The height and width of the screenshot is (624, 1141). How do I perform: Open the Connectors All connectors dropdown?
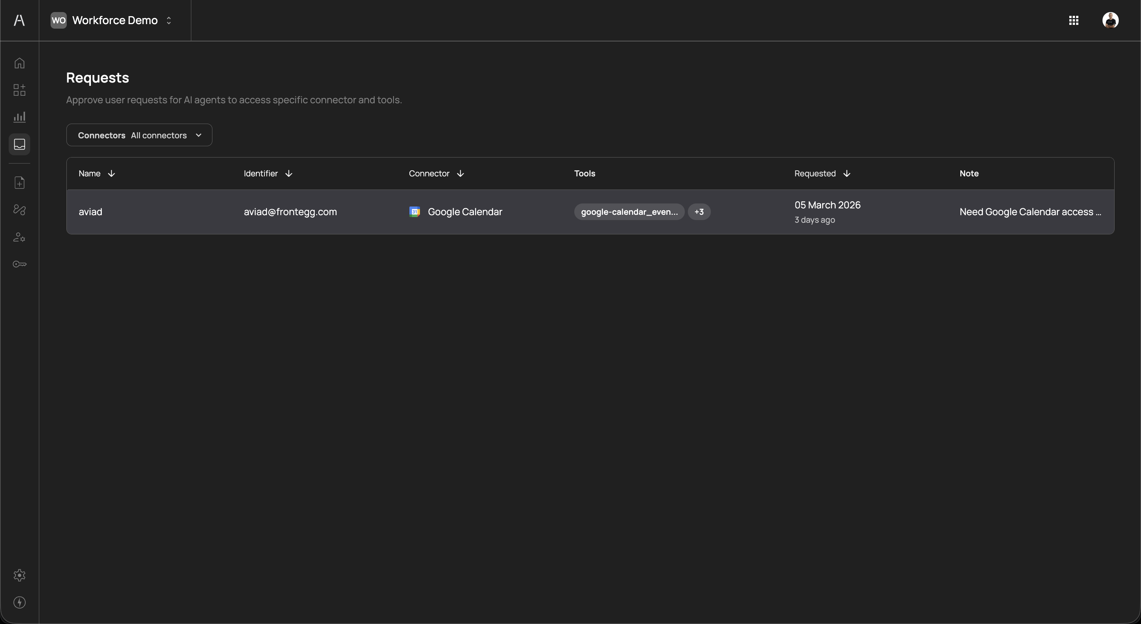click(139, 135)
